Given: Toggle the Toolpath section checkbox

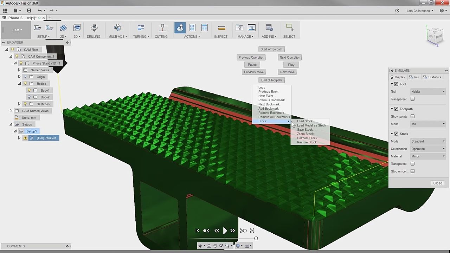Looking at the screenshot, I should point(396,109).
